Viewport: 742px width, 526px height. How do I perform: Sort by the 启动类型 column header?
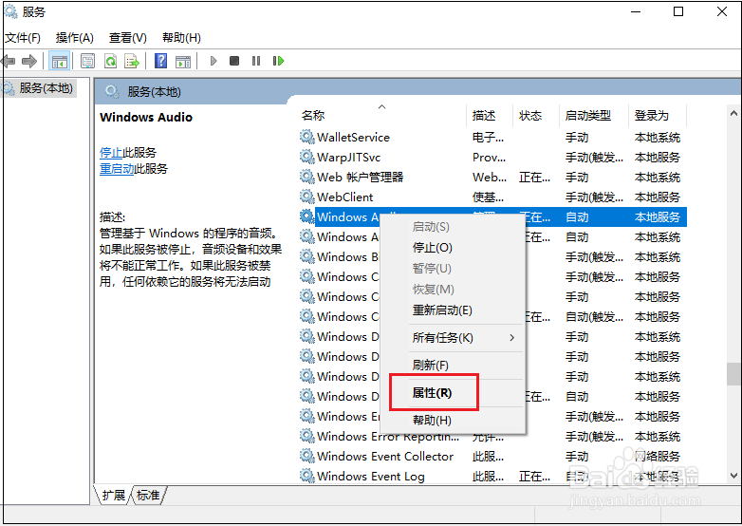click(x=594, y=116)
